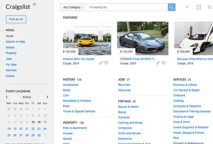Screen dimensions: 213x144
Task: Open Parts category under Motors
Action: (66, 106)
